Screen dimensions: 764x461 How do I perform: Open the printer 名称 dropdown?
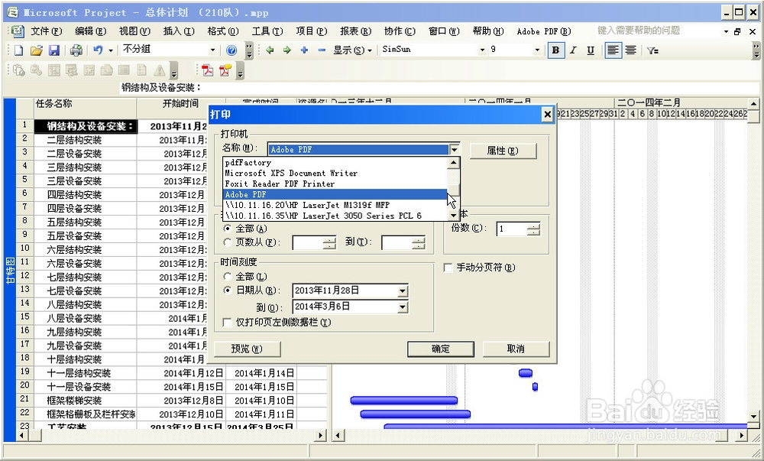coord(455,149)
